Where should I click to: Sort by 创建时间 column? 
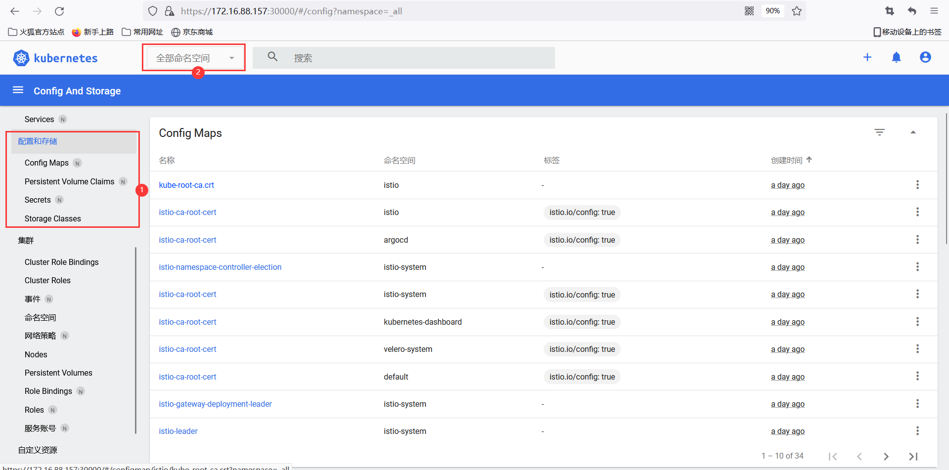click(791, 160)
